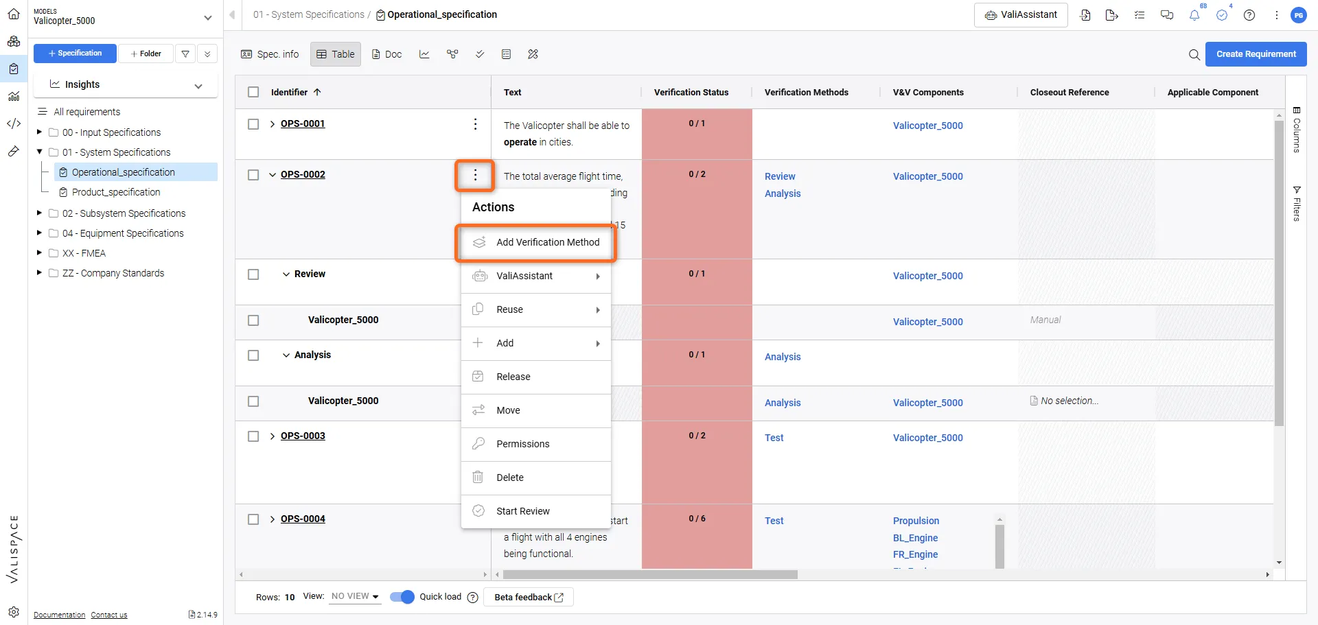
Task: Open the discussions chat icon
Action: pos(1167,15)
